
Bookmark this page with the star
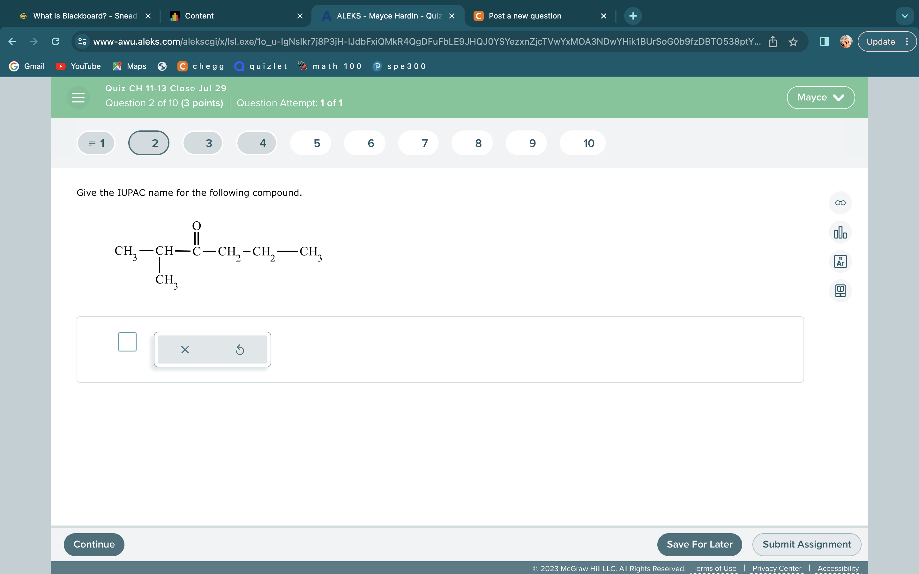(793, 42)
